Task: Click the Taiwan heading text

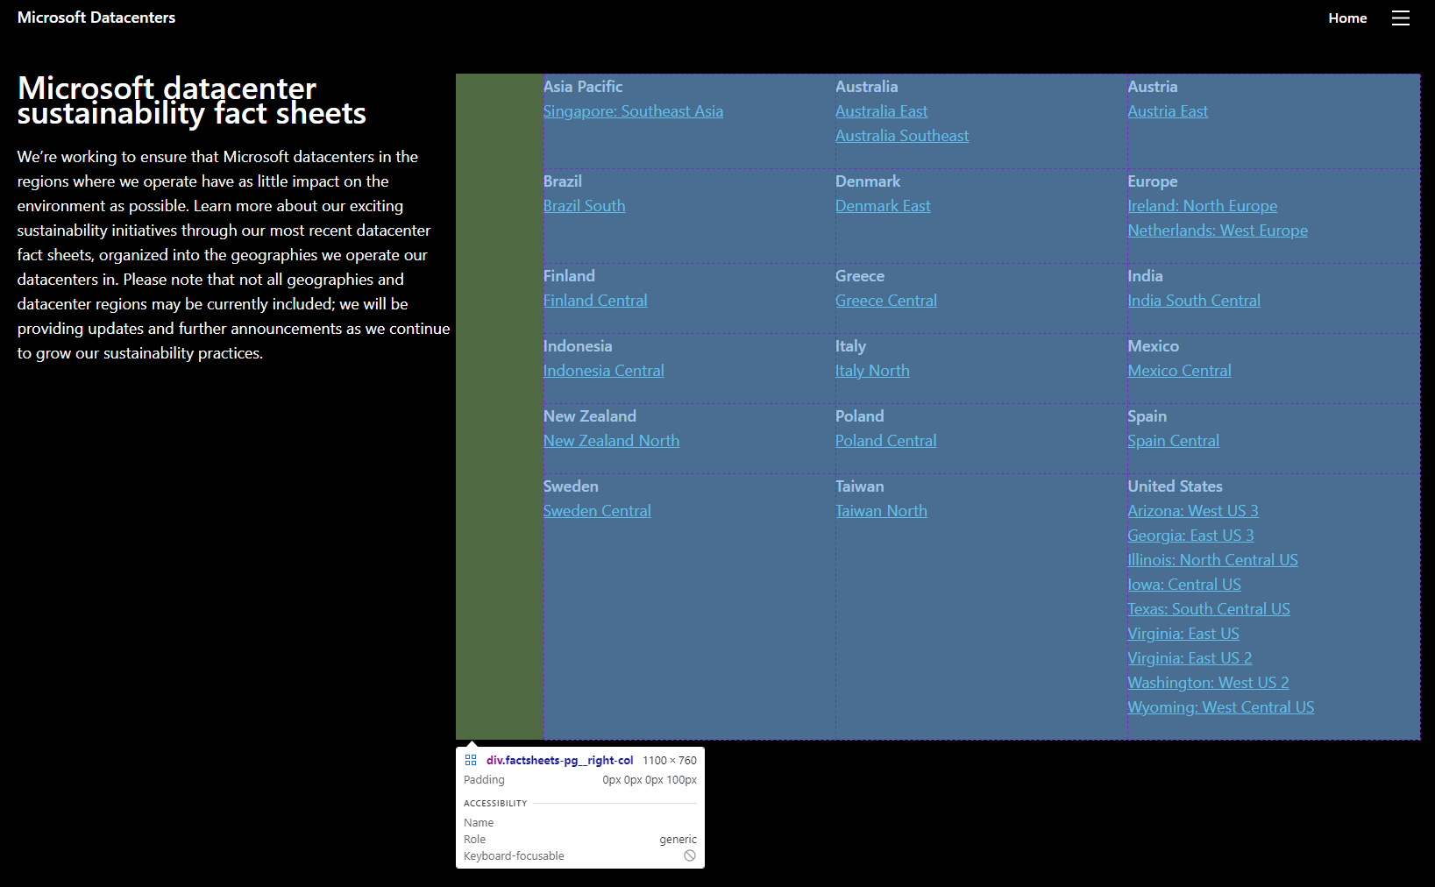Action: coord(860,486)
